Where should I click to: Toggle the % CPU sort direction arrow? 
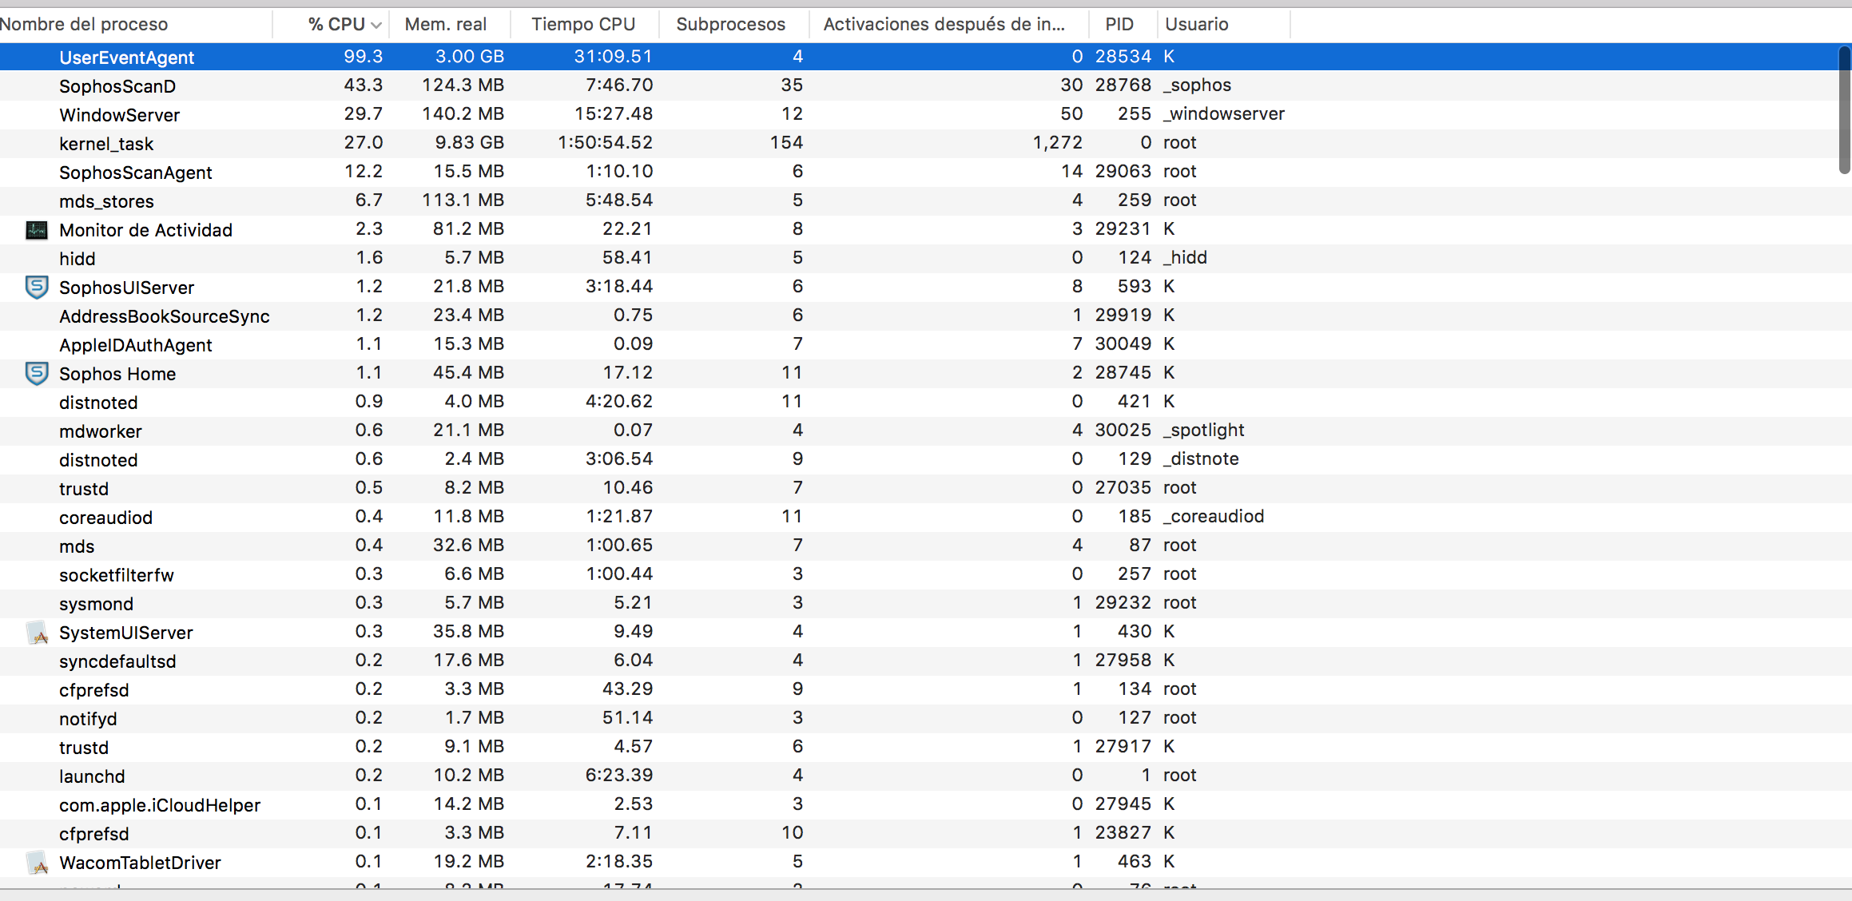coord(376,25)
